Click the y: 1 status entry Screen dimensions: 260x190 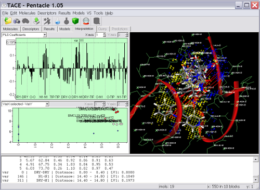[x=250, y=186]
